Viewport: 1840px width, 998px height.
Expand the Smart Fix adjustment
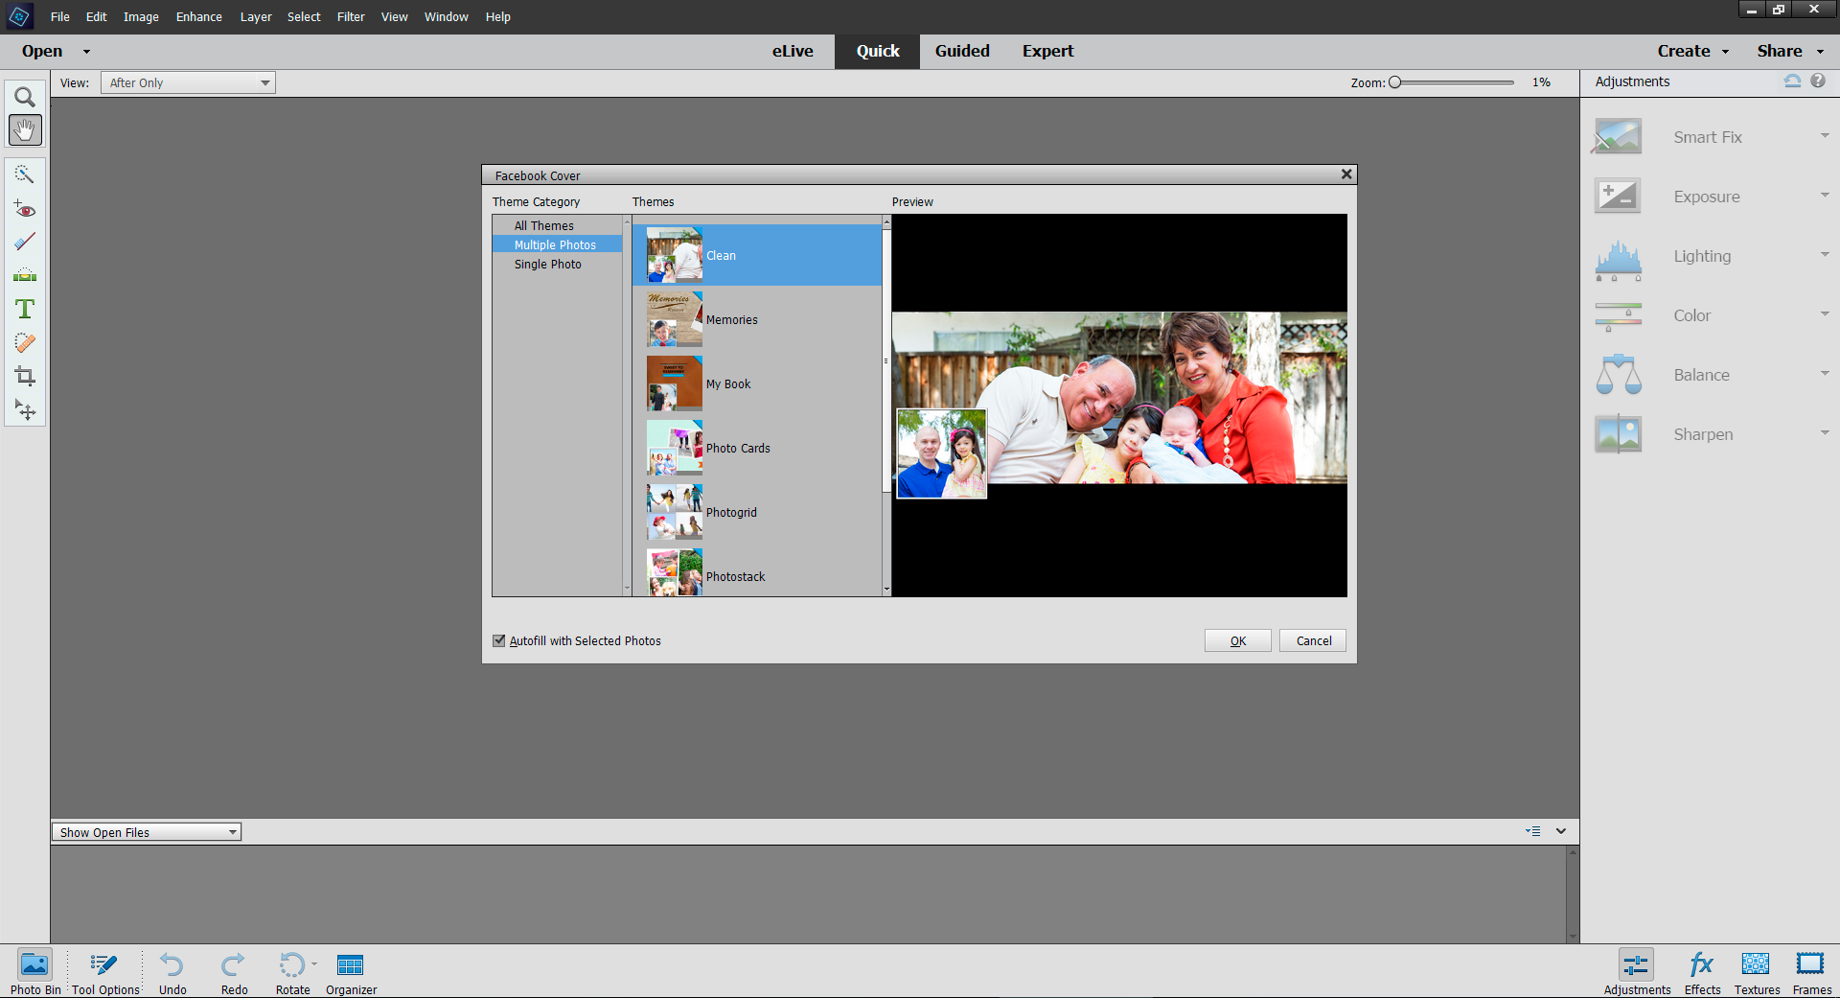[x=1824, y=136]
